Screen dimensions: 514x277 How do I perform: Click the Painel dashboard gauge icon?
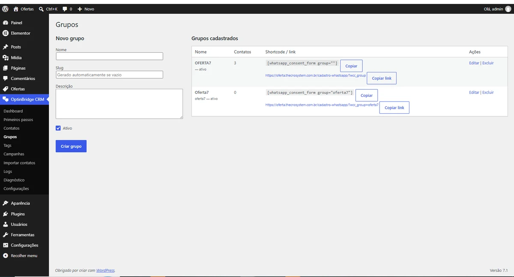click(x=6, y=23)
